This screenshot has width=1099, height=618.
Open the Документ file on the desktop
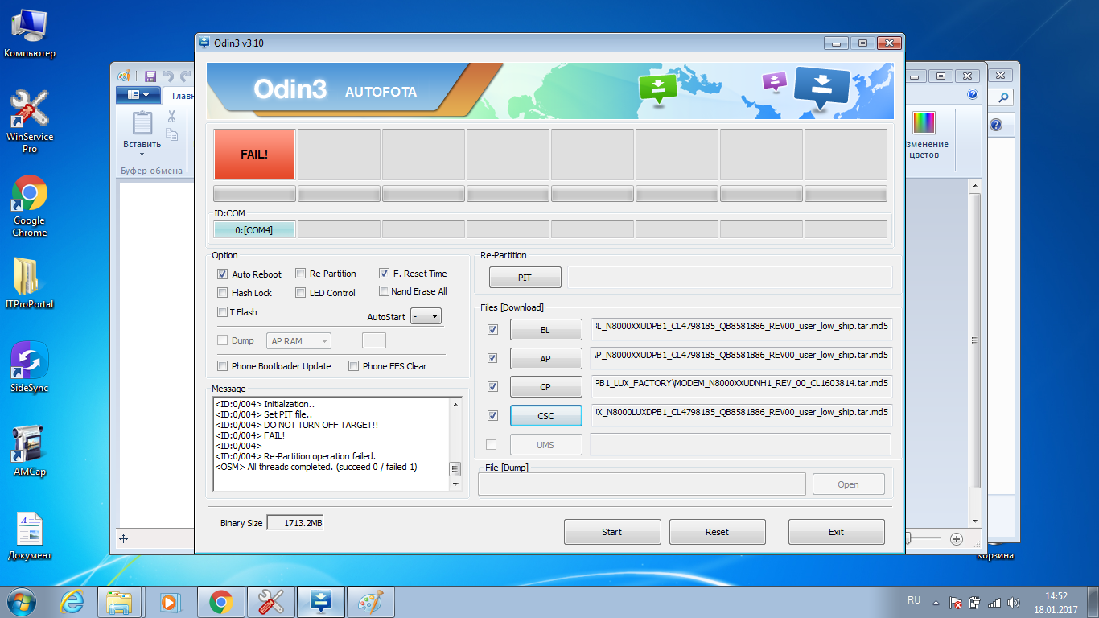(x=30, y=535)
